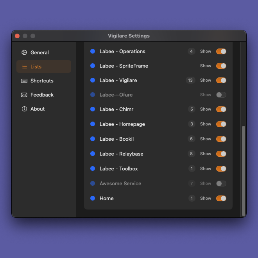Click the Feedback envelope icon

pos(24,95)
